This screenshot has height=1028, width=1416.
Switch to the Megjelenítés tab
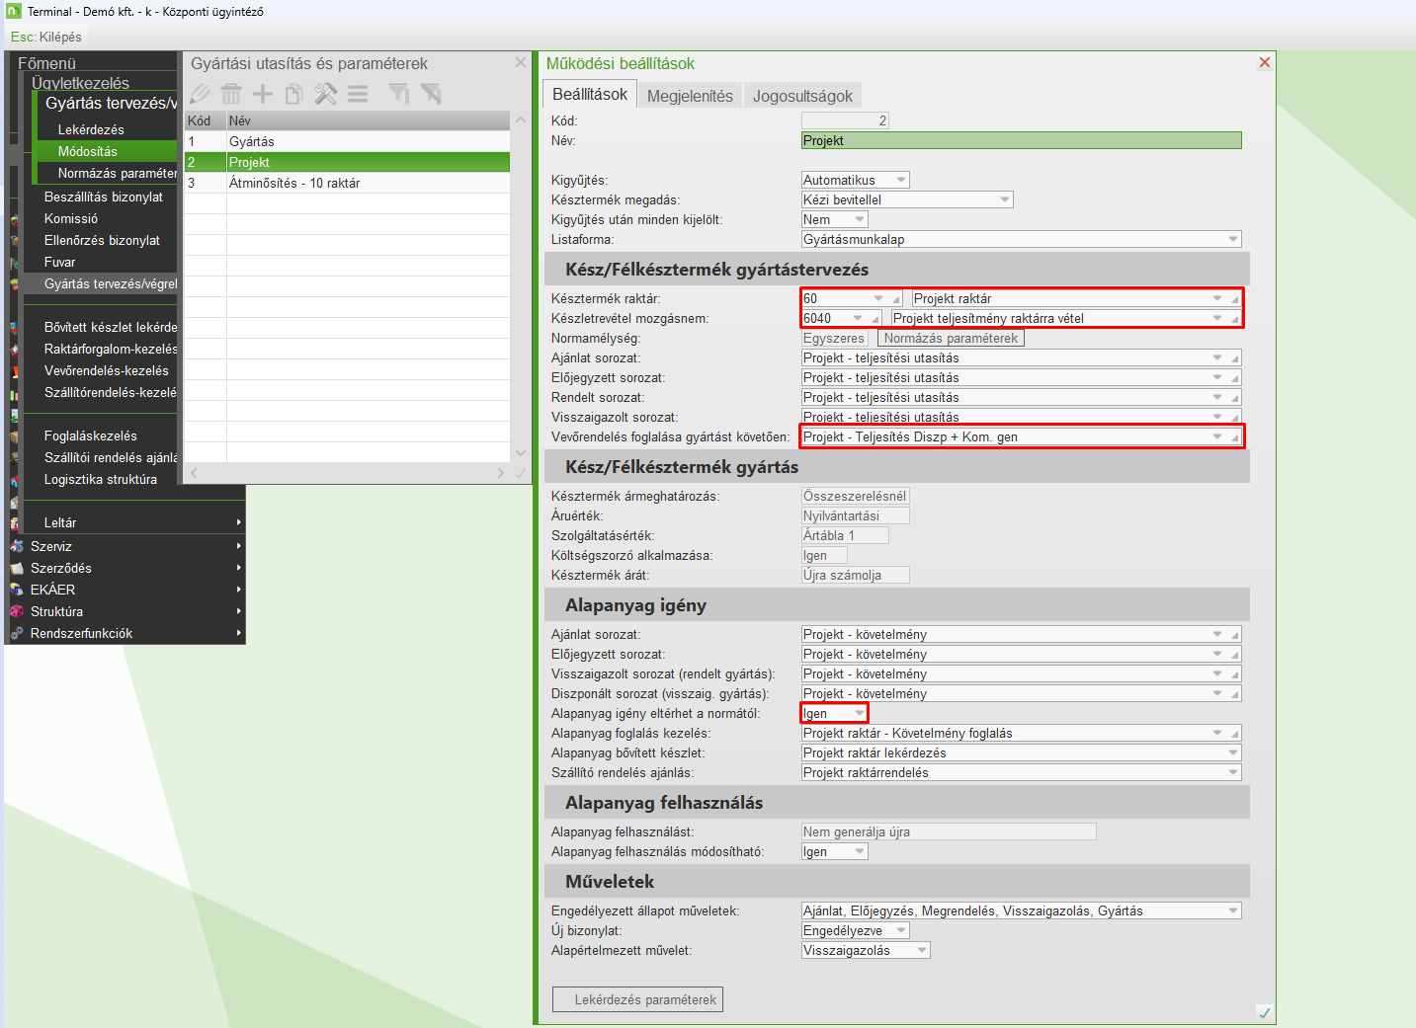690,96
